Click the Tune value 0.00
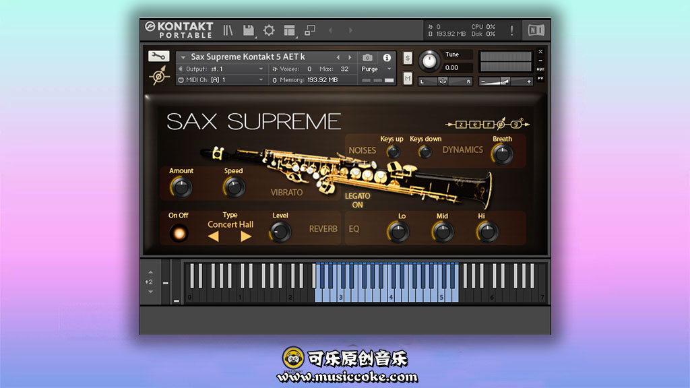 point(451,68)
